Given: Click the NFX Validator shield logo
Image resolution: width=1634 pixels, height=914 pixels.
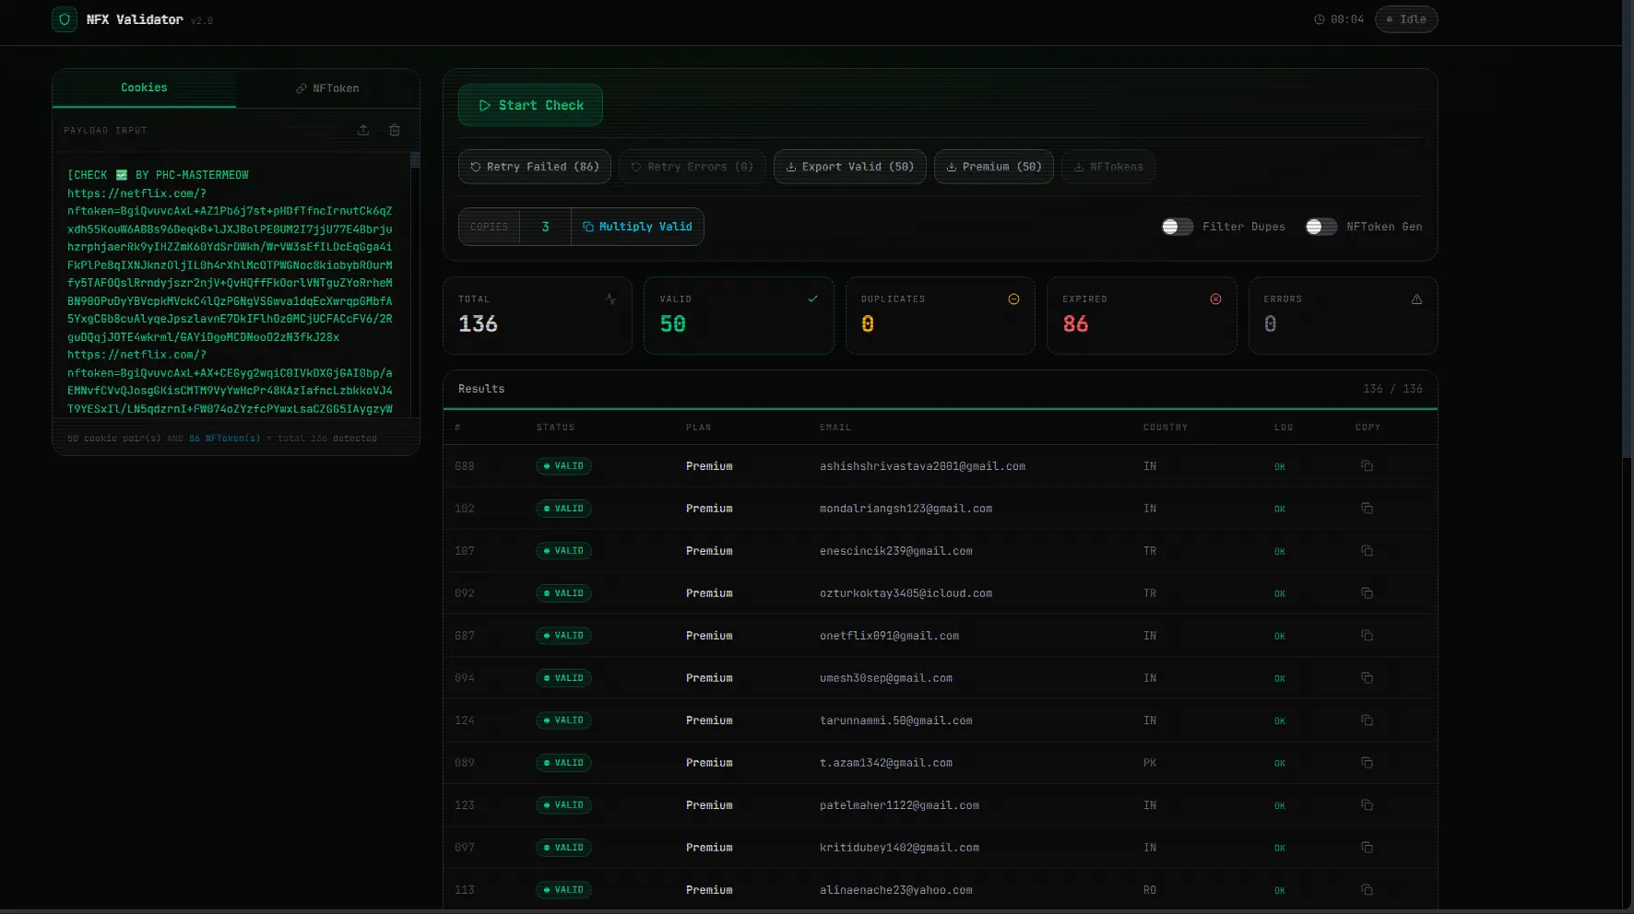Looking at the screenshot, I should pyautogui.click(x=65, y=19).
